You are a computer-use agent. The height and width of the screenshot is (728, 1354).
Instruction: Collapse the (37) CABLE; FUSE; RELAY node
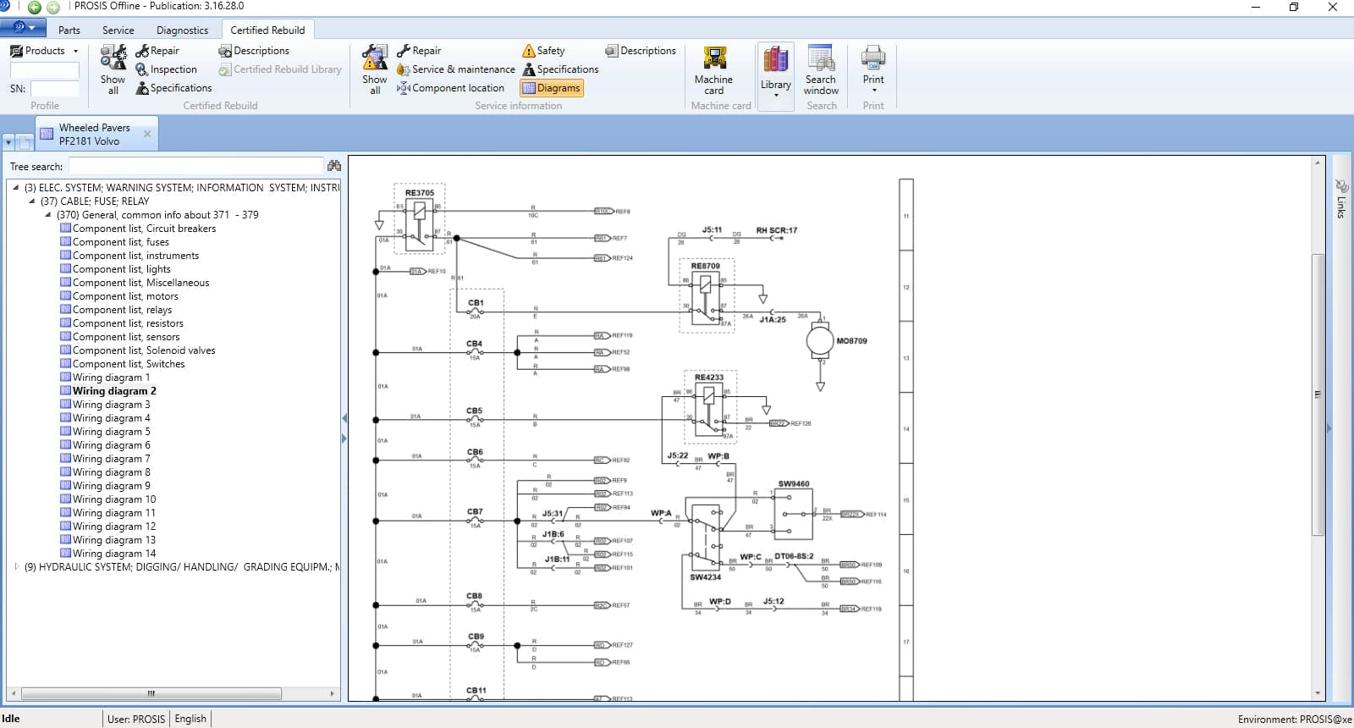click(x=32, y=201)
